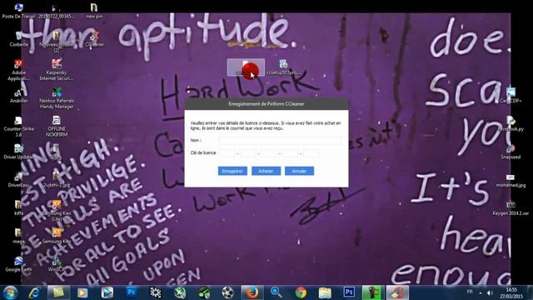
Task: Select the mega folder on desktop
Action: (18, 236)
